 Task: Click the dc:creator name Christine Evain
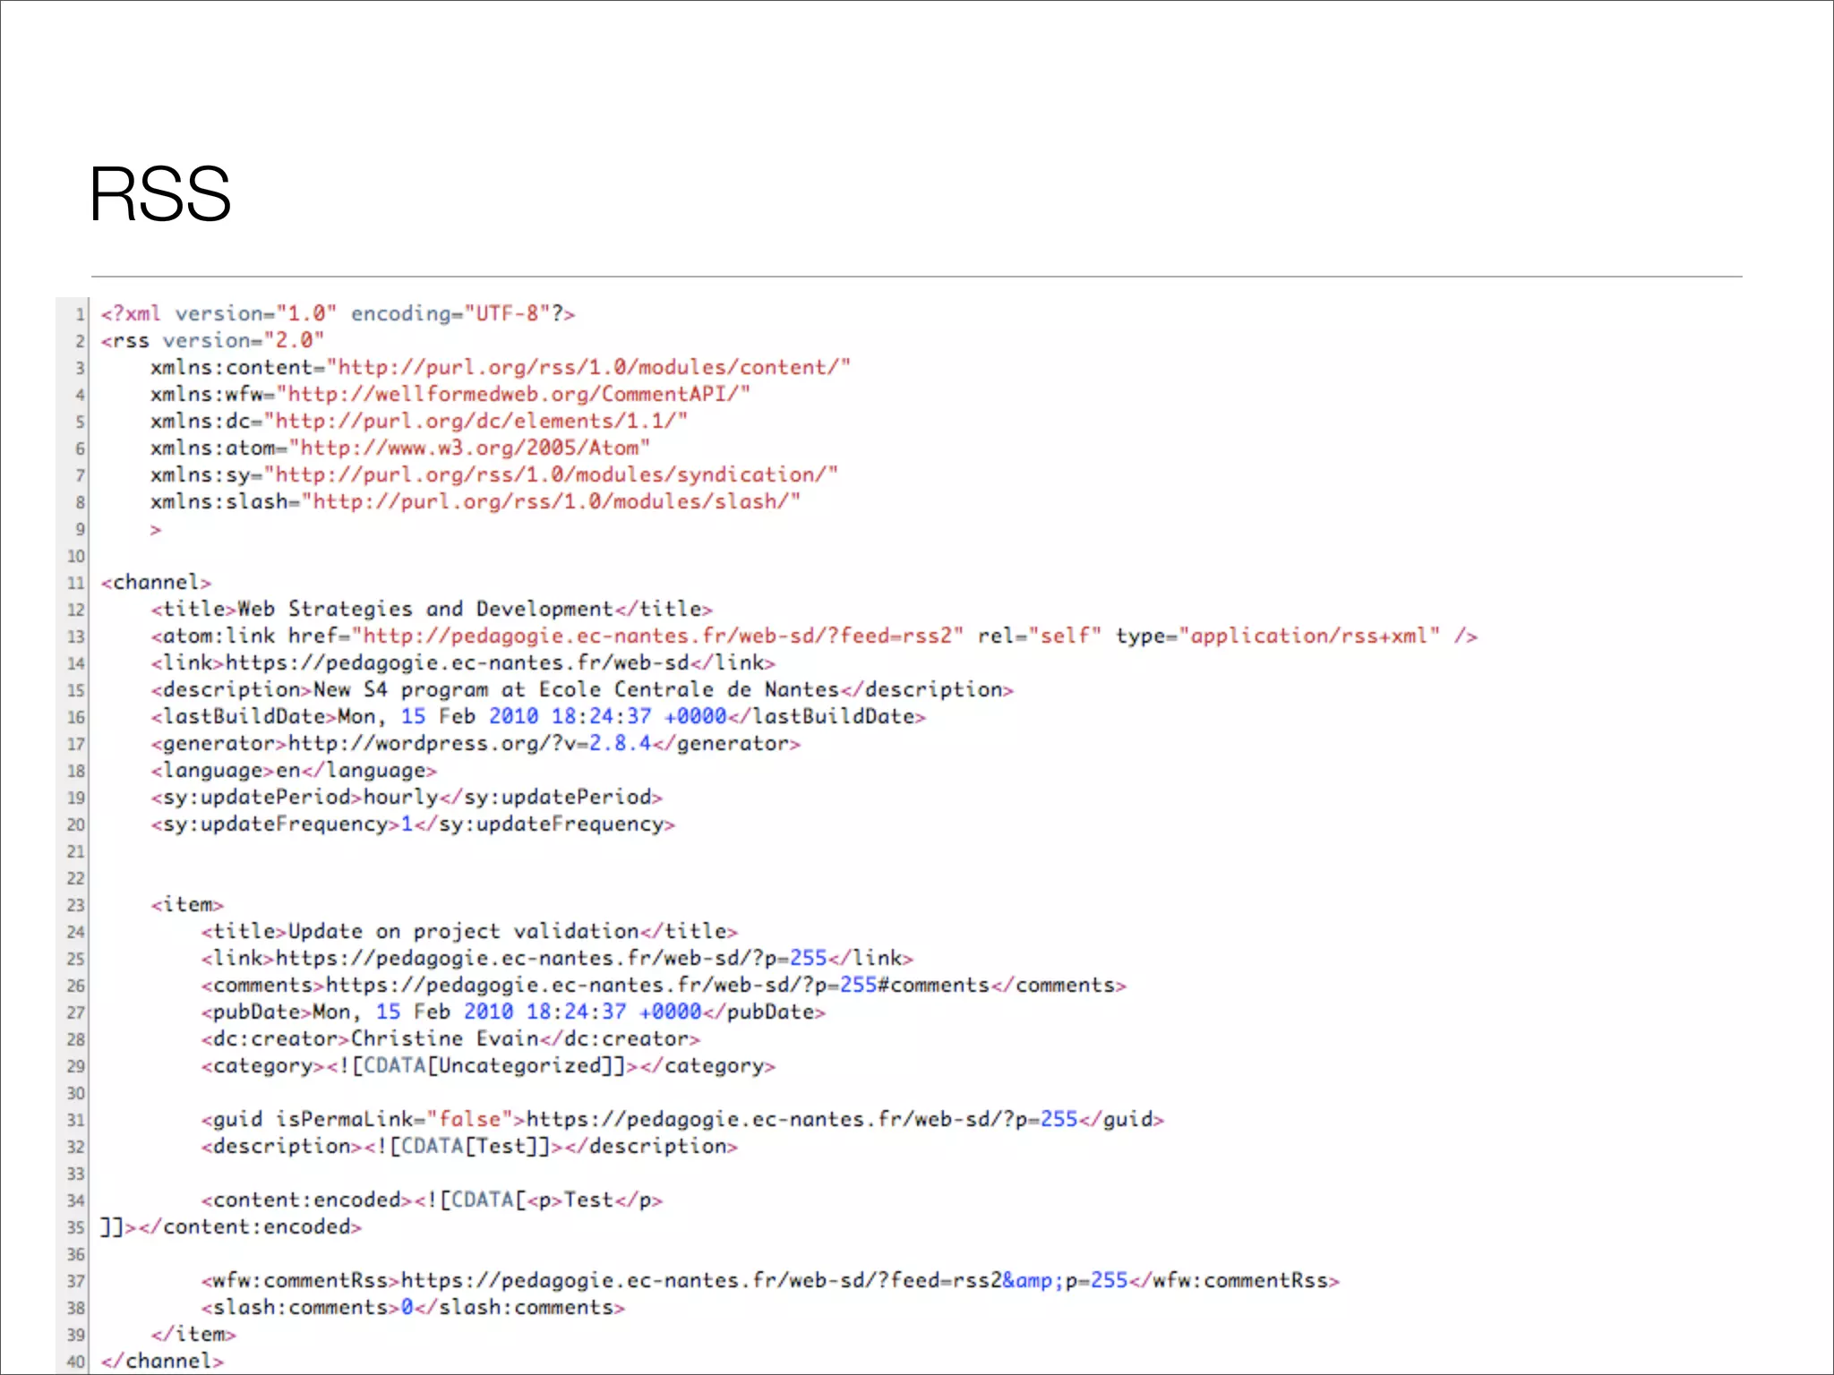coord(444,1039)
